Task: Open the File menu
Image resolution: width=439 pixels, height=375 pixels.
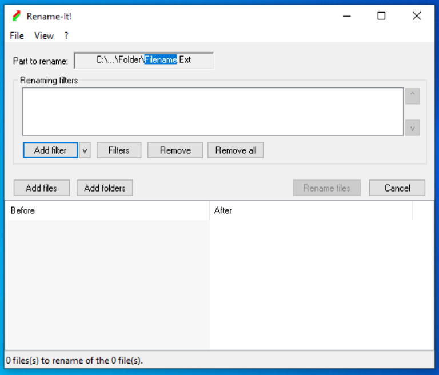Action: point(17,35)
